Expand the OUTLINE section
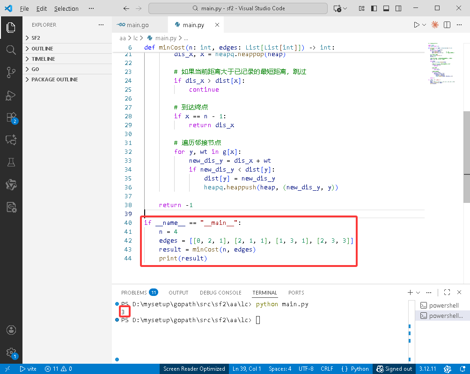The width and height of the screenshot is (470, 374). pyautogui.click(x=42, y=49)
